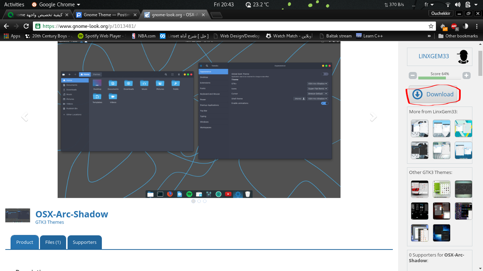Image resolution: width=483 pixels, height=271 pixels.
Task: Open Chrome Apps grid icon
Action: [x=6, y=36]
